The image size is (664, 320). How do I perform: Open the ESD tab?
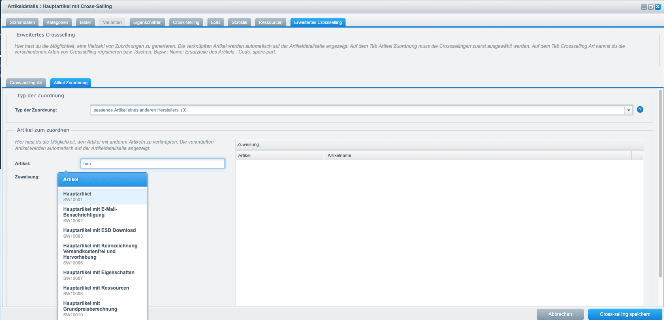(x=216, y=22)
